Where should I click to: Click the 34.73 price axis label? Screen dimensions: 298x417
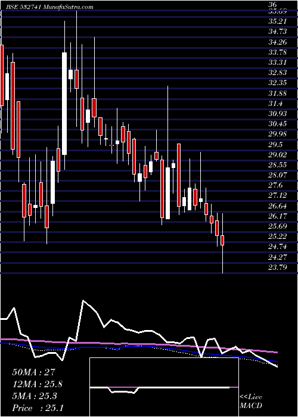[x=277, y=32]
